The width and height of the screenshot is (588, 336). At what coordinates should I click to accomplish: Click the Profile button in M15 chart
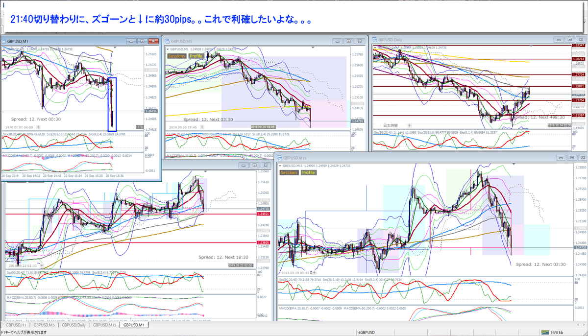point(308,172)
